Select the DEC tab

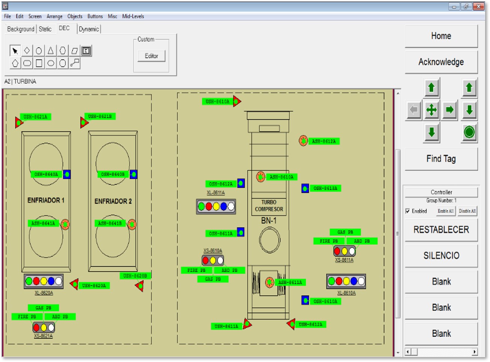[64, 28]
